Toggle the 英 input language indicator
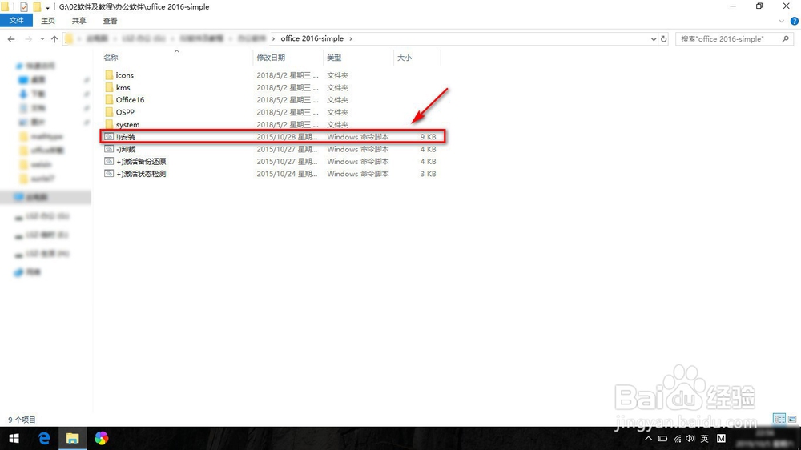Viewport: 801px width, 450px height. click(x=704, y=438)
